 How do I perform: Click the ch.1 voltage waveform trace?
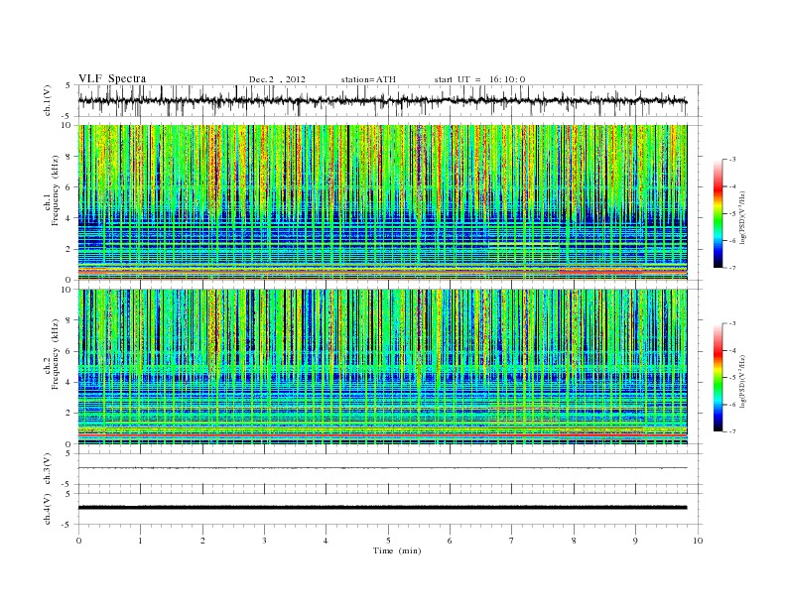pyautogui.click(x=382, y=100)
